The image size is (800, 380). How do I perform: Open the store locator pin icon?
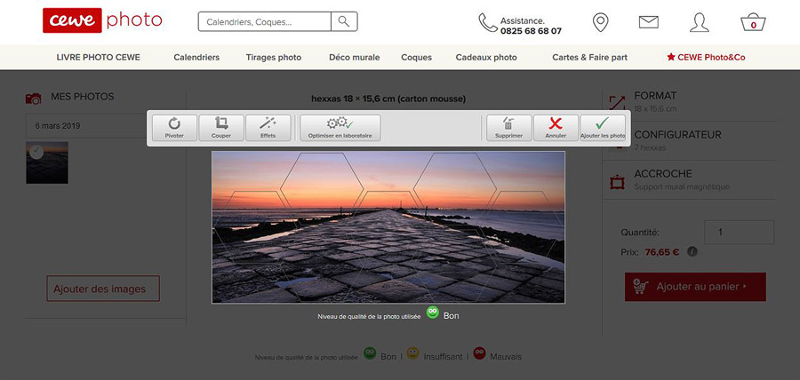point(601,22)
